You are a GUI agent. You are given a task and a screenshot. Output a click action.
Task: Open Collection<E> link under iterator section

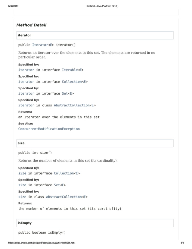tap(75, 82)
